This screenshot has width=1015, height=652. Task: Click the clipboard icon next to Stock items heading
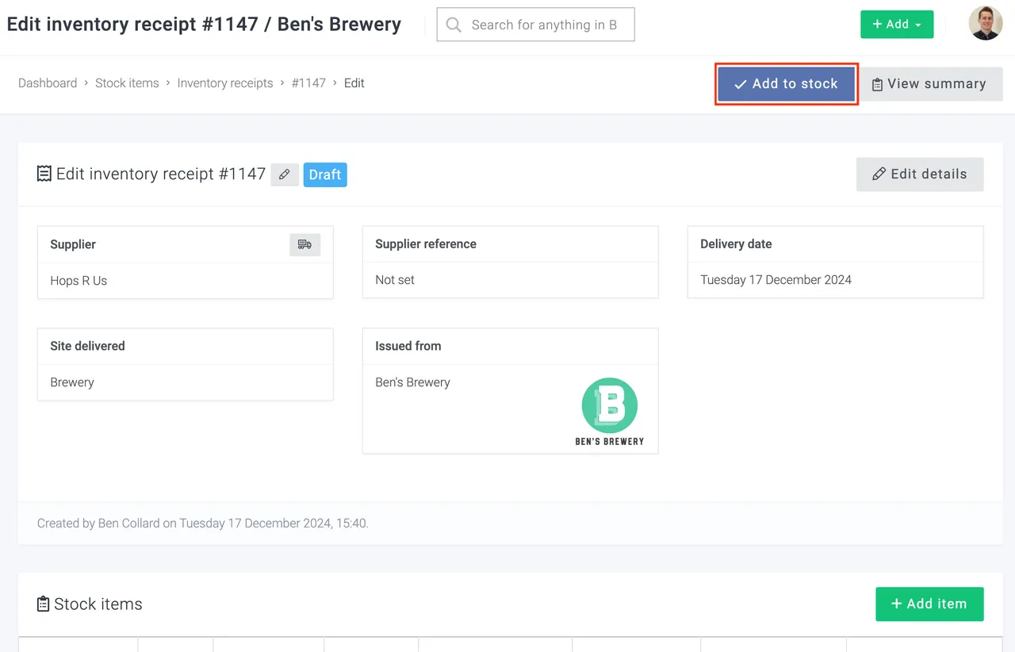tap(44, 604)
